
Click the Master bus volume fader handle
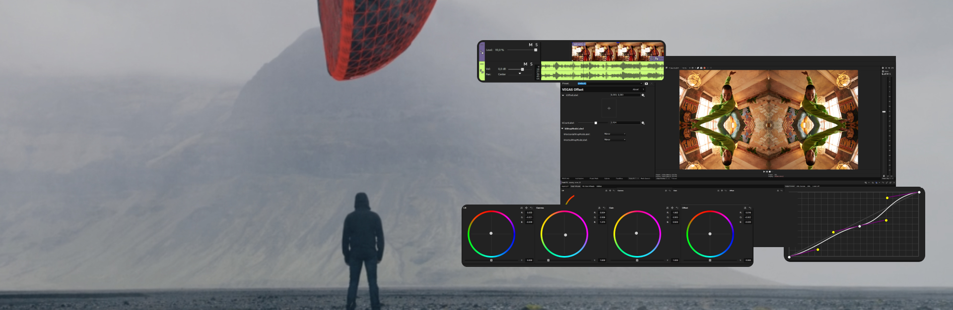pyautogui.click(x=884, y=111)
